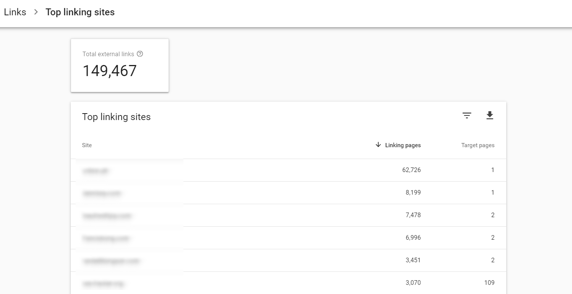Viewport: 572px width, 294px height.
Task: Click the breadcrumb chevron separator
Action: coord(36,12)
